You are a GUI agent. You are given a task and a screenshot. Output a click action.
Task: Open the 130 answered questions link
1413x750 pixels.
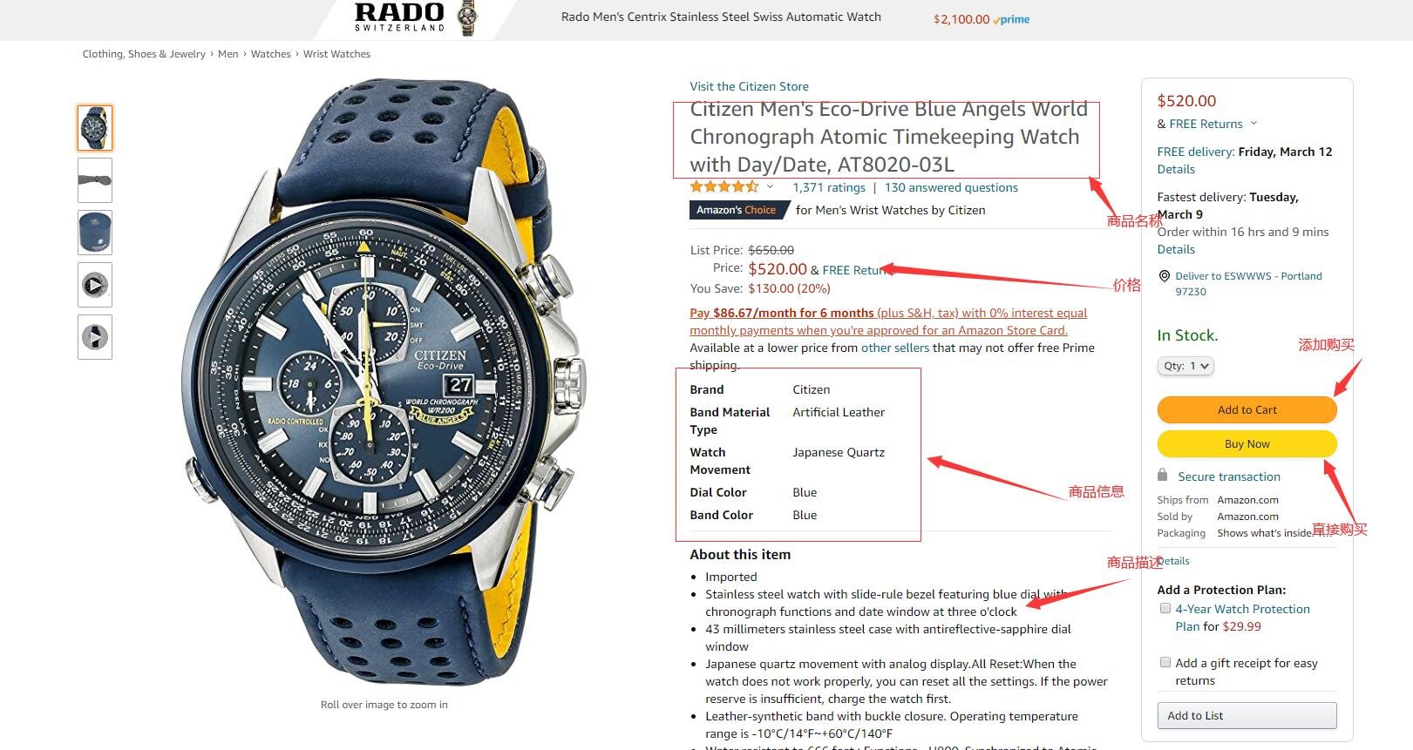click(951, 187)
